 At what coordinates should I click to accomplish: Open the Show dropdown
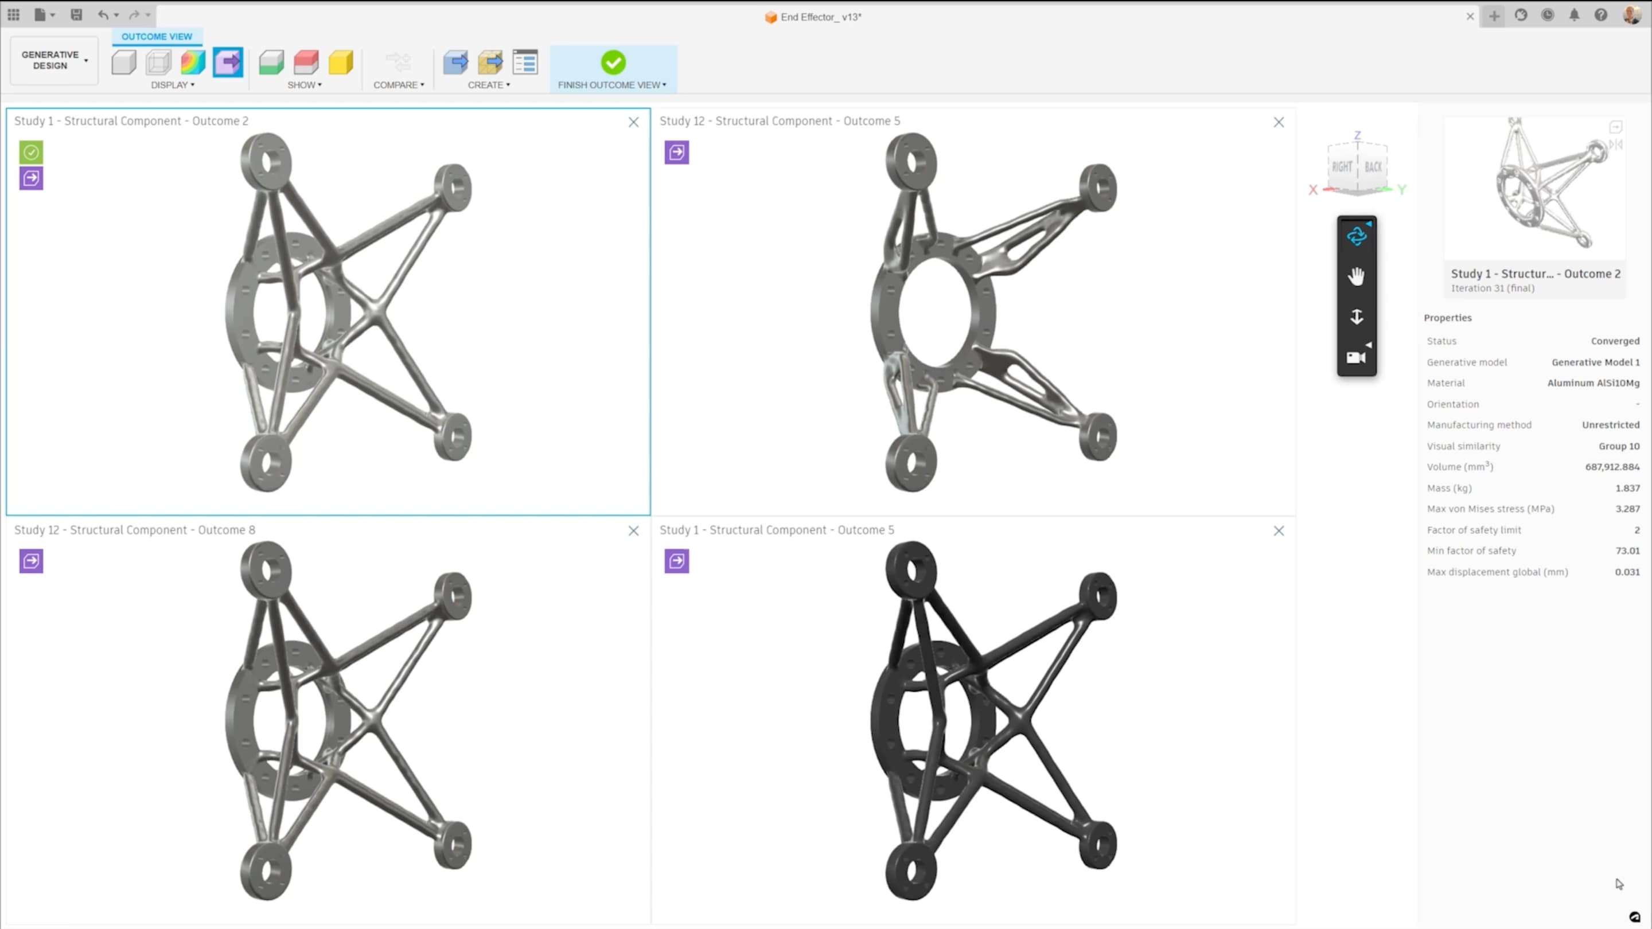[305, 84]
